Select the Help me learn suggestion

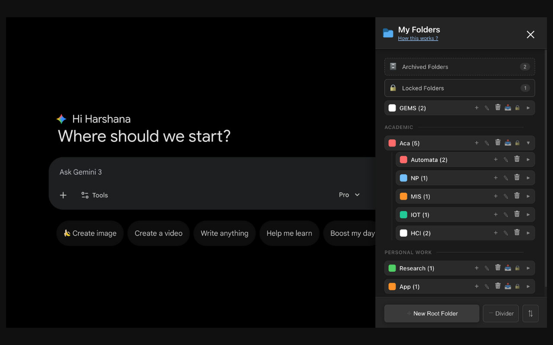(289, 233)
